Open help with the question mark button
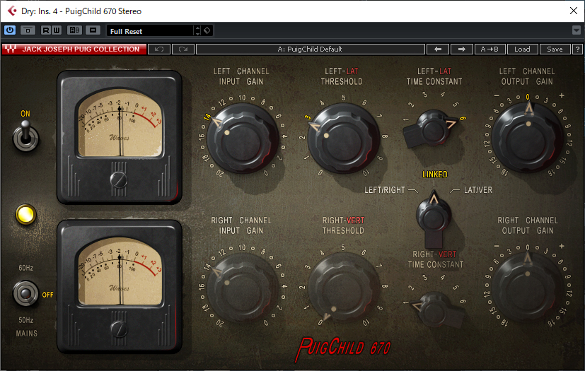Viewport: 585px width, 371px height. click(577, 49)
